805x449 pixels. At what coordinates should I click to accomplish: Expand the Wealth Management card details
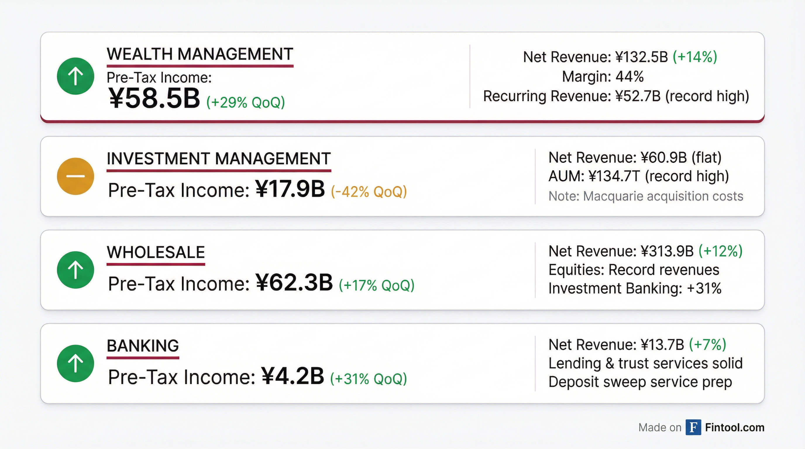(x=402, y=78)
